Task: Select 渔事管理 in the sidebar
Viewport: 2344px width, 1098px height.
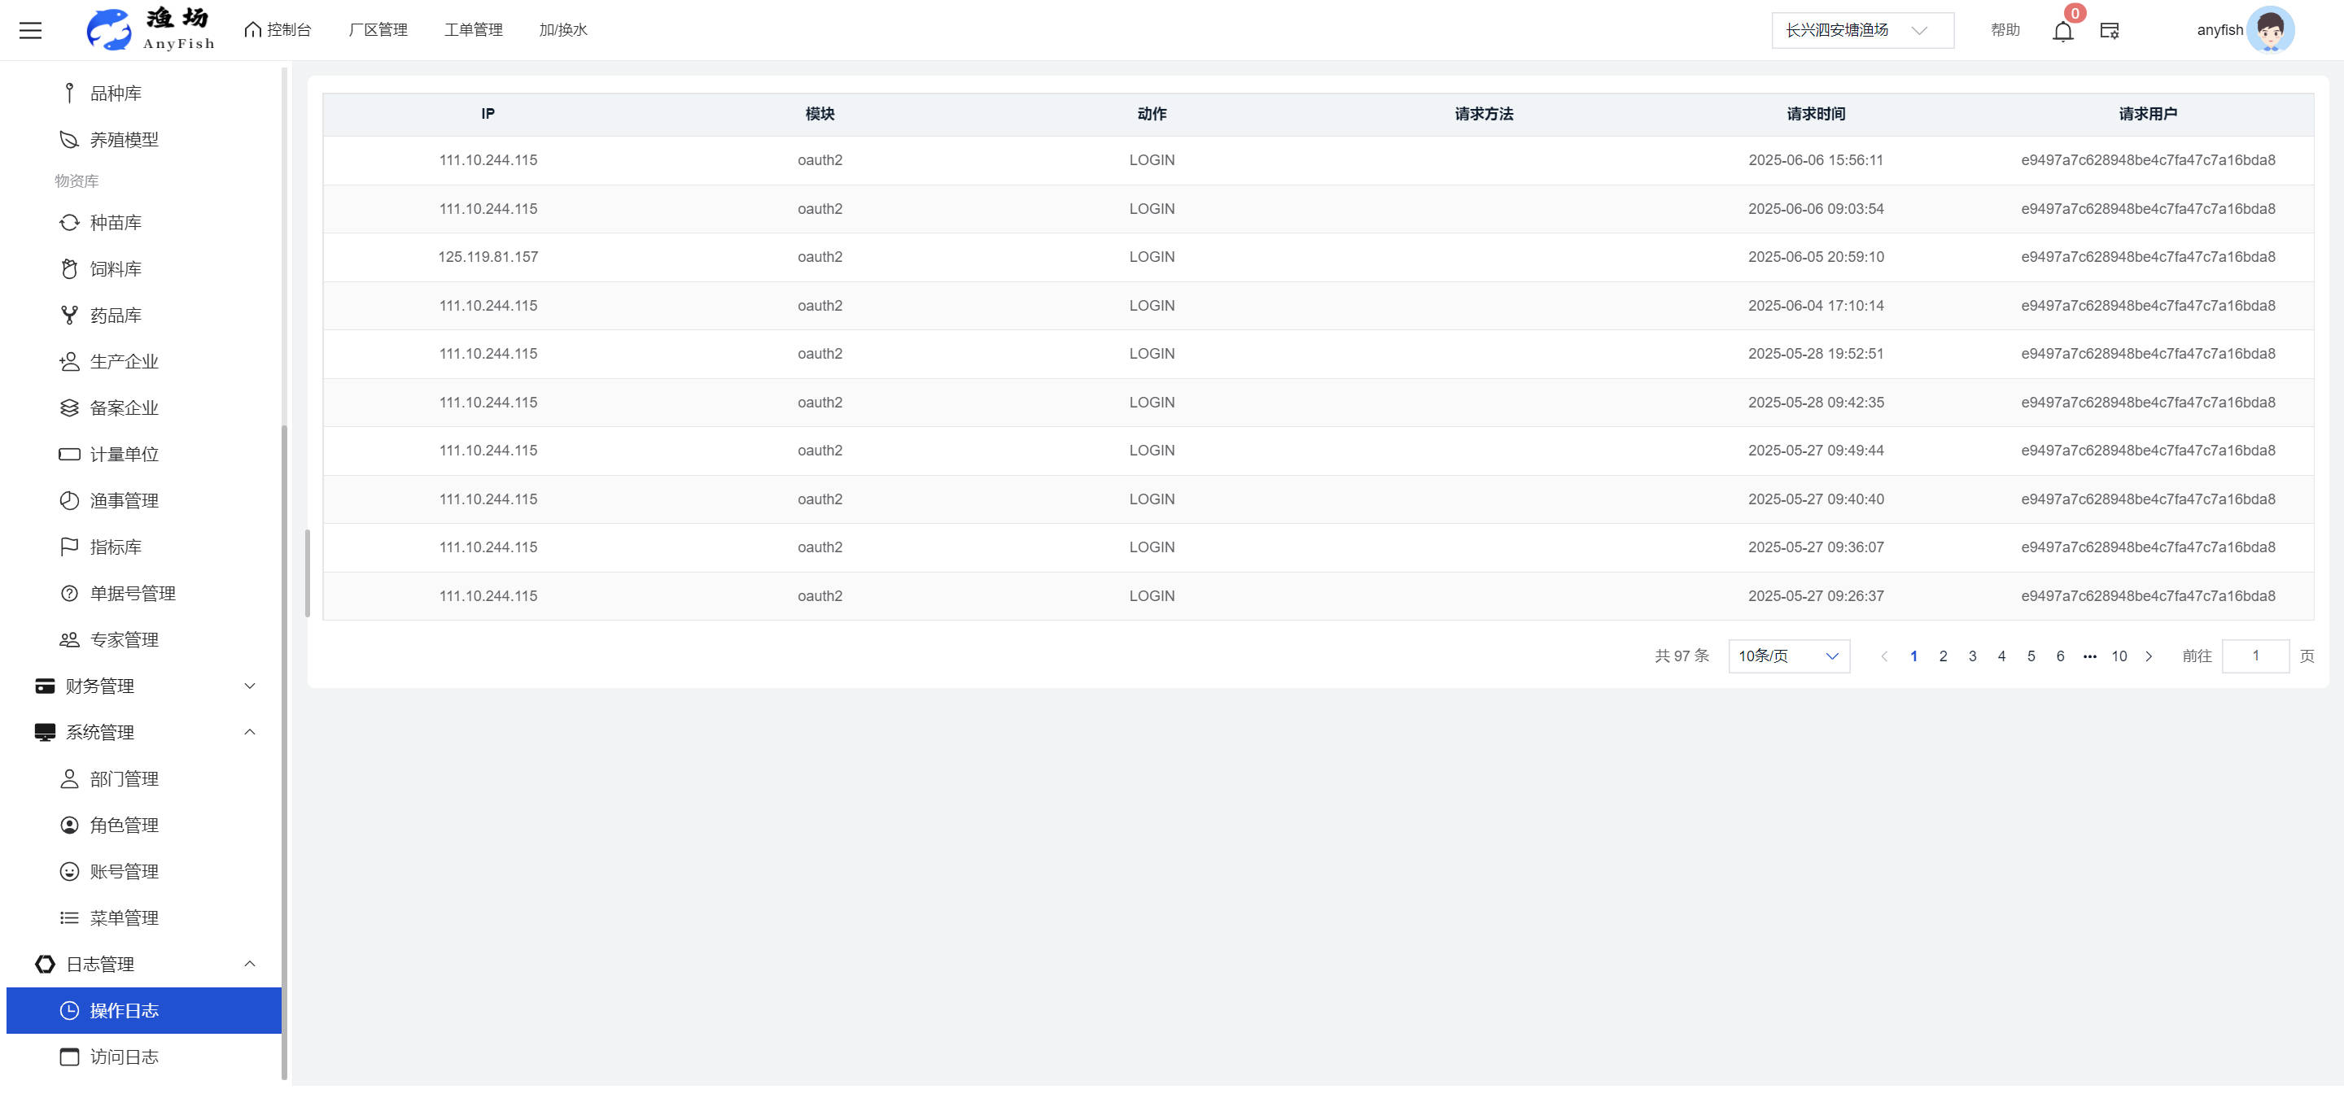Action: (124, 501)
